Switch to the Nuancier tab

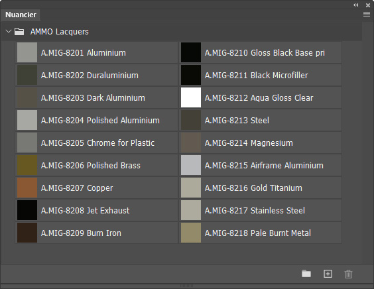pyautogui.click(x=21, y=15)
